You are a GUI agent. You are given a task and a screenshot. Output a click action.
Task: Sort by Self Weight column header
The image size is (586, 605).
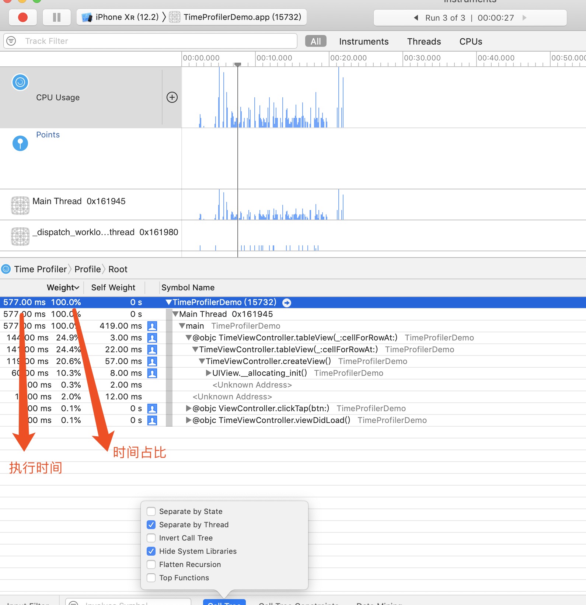tap(113, 288)
